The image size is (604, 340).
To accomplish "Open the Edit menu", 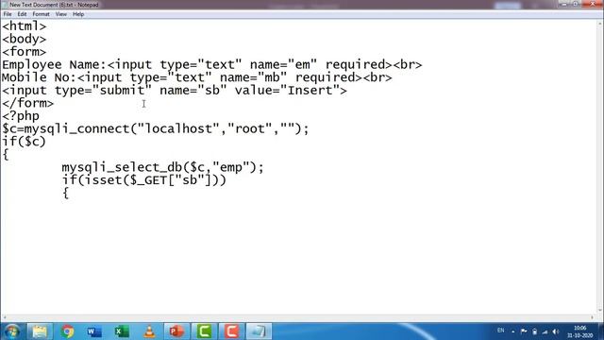I will [22, 14].
